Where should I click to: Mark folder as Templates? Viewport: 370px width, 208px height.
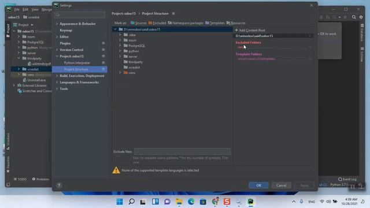214,23
